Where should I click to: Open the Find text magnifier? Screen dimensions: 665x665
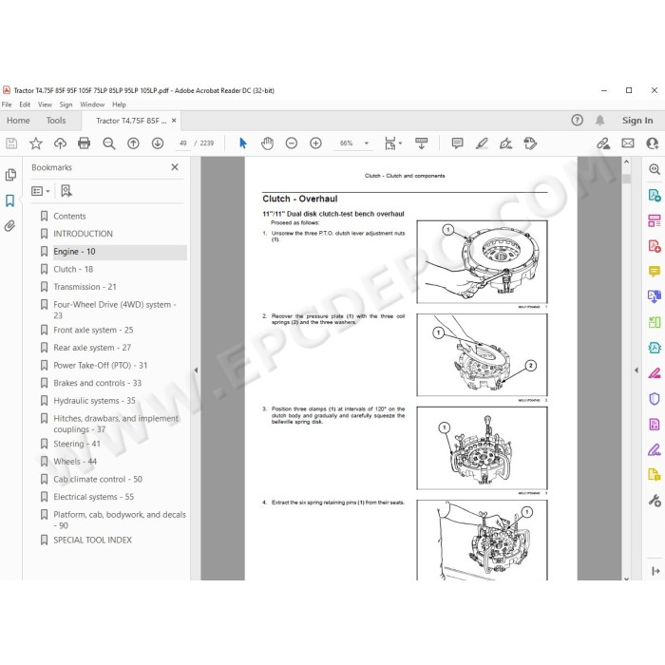point(109,143)
